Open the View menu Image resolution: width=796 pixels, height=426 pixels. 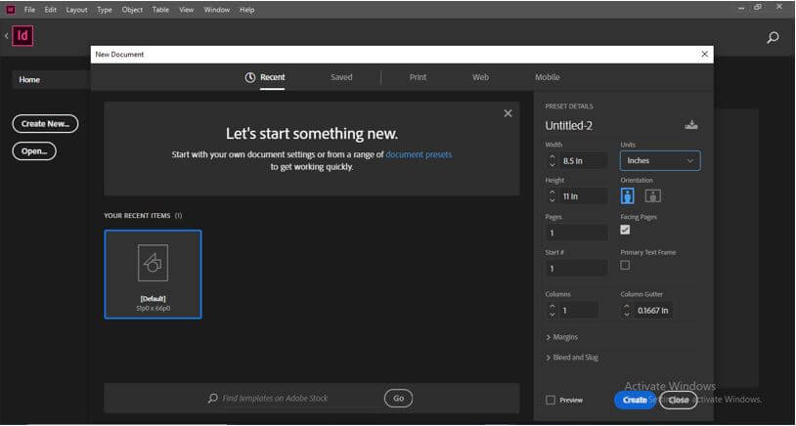pyautogui.click(x=187, y=10)
